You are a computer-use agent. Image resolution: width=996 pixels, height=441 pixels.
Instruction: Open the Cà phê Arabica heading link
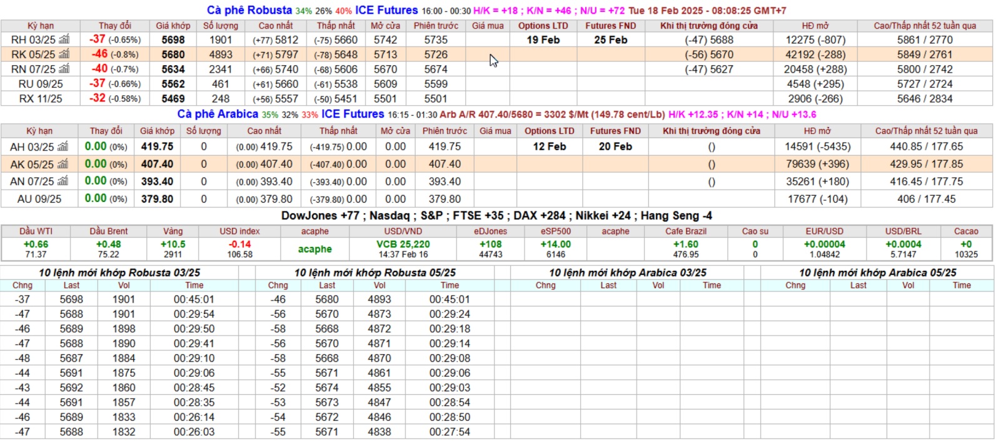click(218, 114)
